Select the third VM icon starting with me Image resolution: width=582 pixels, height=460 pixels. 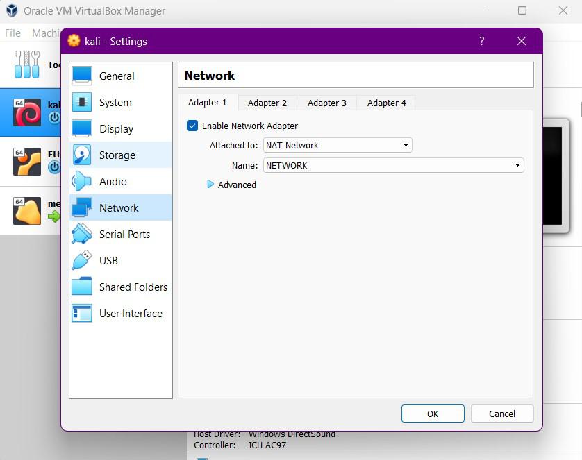tap(26, 210)
